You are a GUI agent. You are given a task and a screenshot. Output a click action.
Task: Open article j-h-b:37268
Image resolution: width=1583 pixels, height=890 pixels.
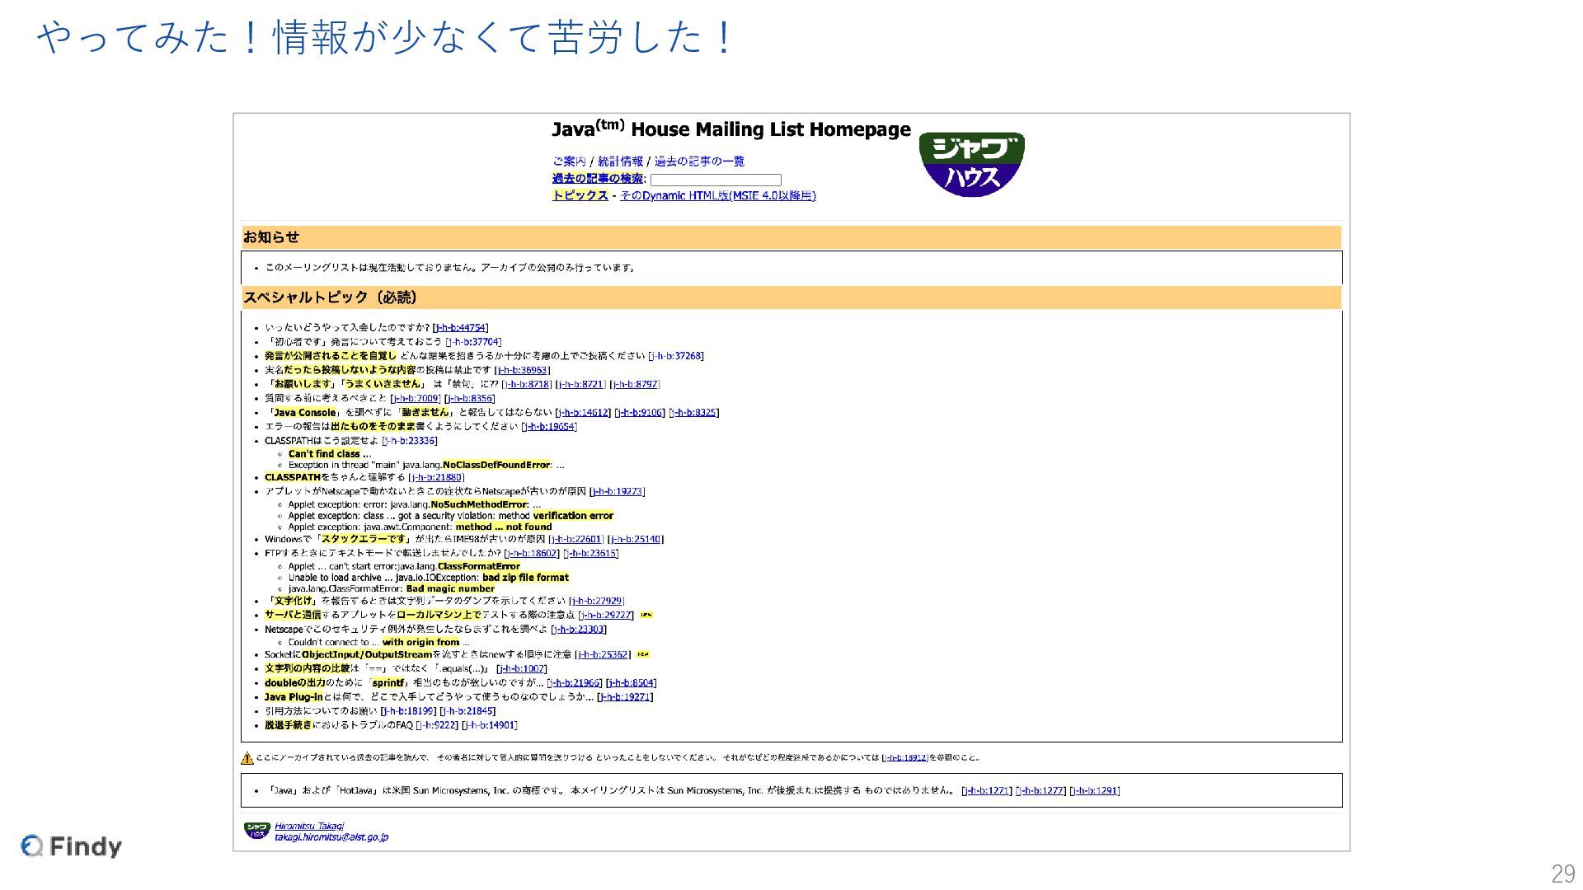point(676,356)
